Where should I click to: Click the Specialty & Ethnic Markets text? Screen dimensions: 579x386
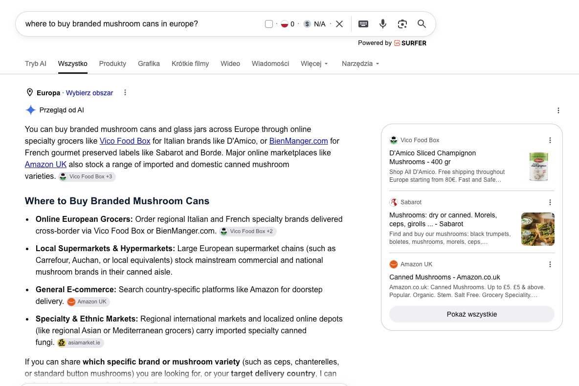pyautogui.click(x=87, y=319)
